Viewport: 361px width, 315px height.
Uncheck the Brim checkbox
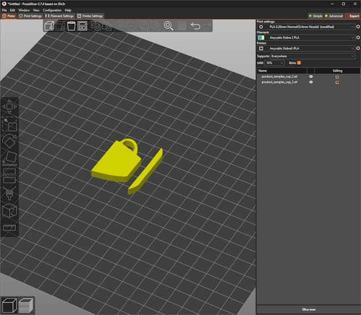pyautogui.click(x=299, y=62)
